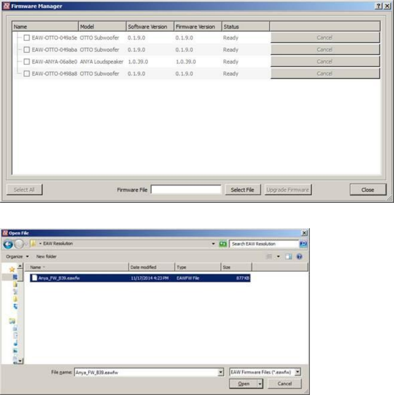The height and width of the screenshot is (395, 394).
Task: Click the search icon in the Search EAW Resolution box
Action: click(x=303, y=244)
